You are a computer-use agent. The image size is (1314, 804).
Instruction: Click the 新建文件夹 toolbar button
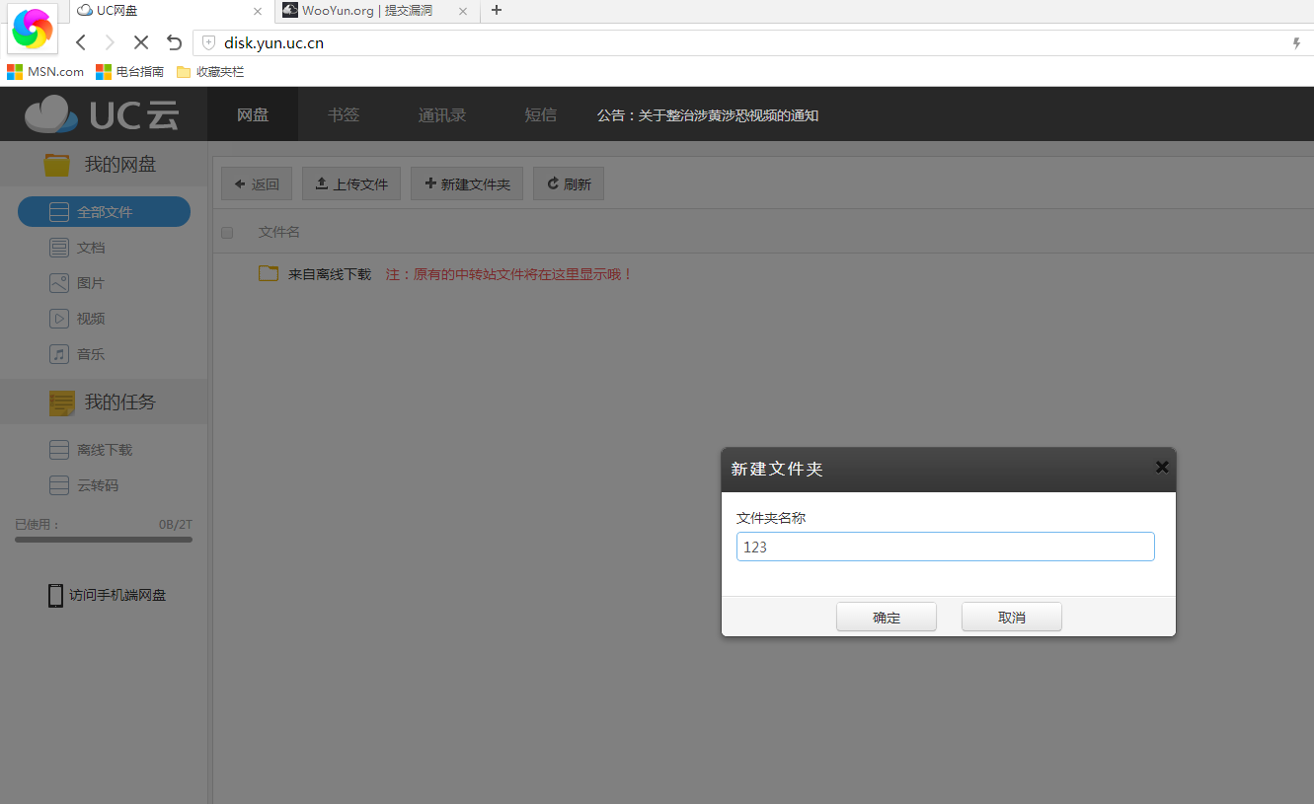[467, 183]
